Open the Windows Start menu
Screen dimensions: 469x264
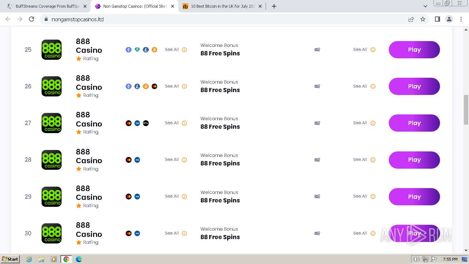click(10, 259)
